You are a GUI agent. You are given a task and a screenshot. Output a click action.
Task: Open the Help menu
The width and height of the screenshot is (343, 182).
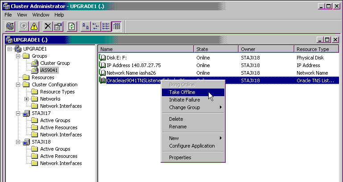pyautogui.click(x=59, y=15)
